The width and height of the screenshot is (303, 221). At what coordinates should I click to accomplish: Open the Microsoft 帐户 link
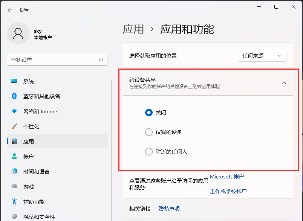coord(227,177)
